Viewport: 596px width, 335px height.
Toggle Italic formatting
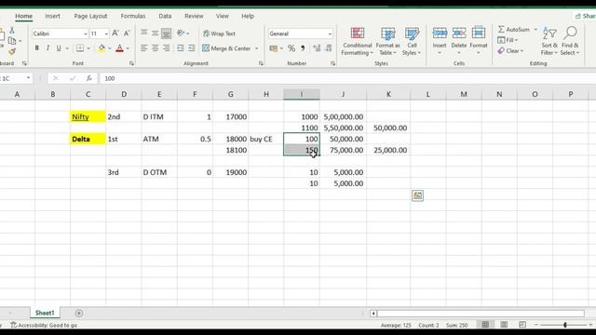pos(47,48)
